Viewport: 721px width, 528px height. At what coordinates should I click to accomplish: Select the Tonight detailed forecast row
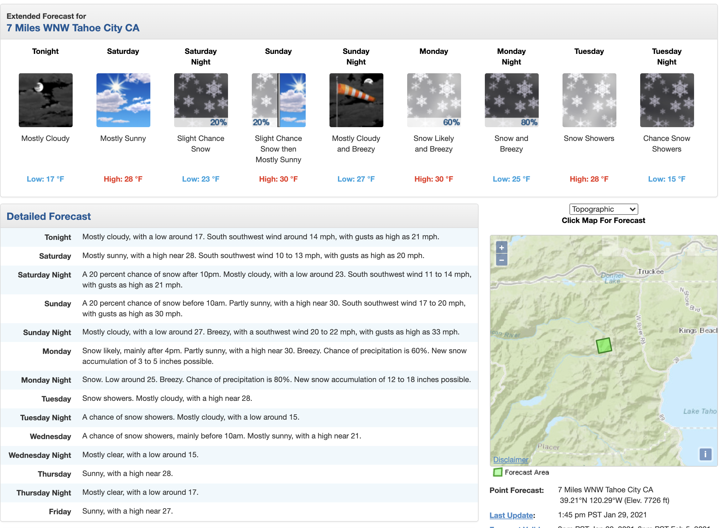pyautogui.click(x=239, y=237)
